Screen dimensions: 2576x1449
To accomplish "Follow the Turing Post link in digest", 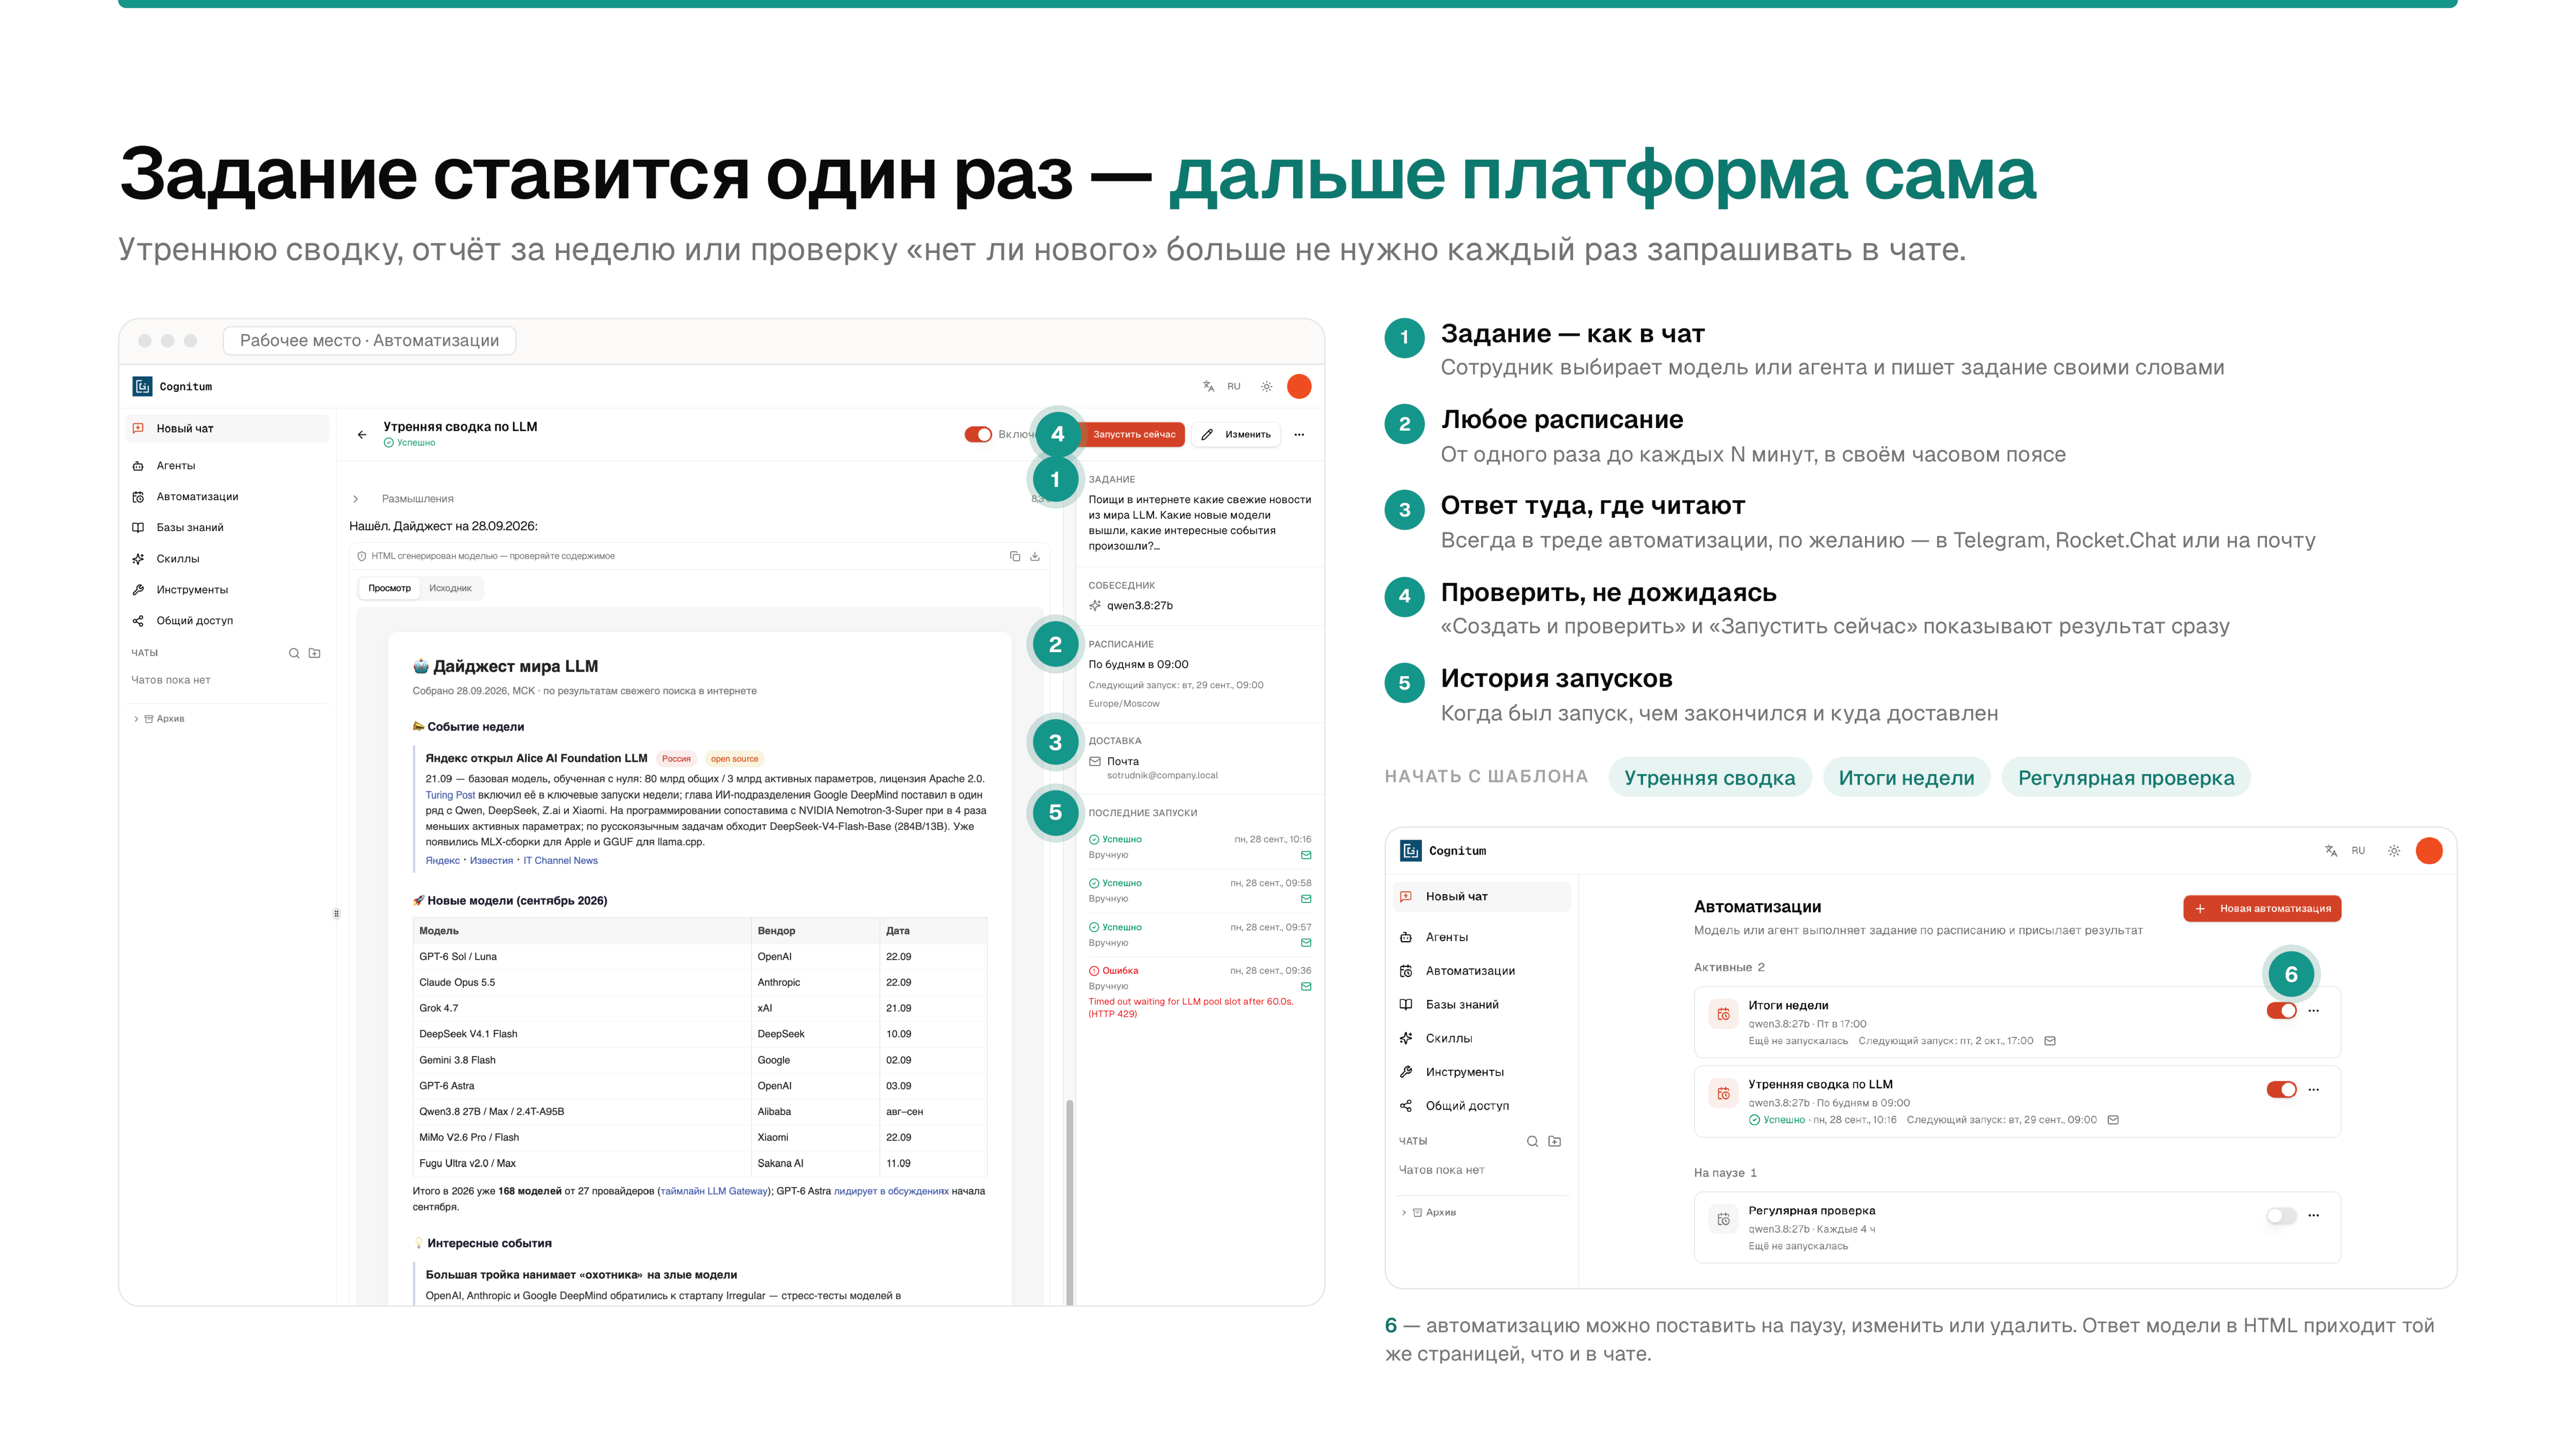I will [x=450, y=795].
